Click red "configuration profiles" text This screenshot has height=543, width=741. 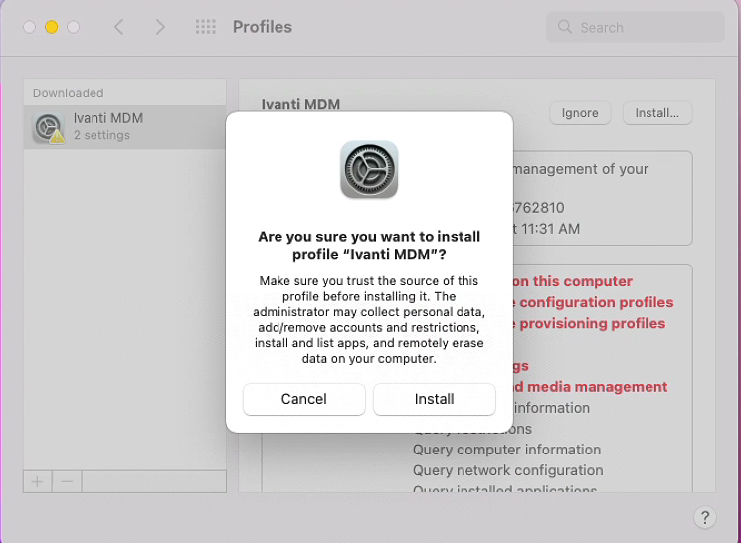click(x=597, y=302)
